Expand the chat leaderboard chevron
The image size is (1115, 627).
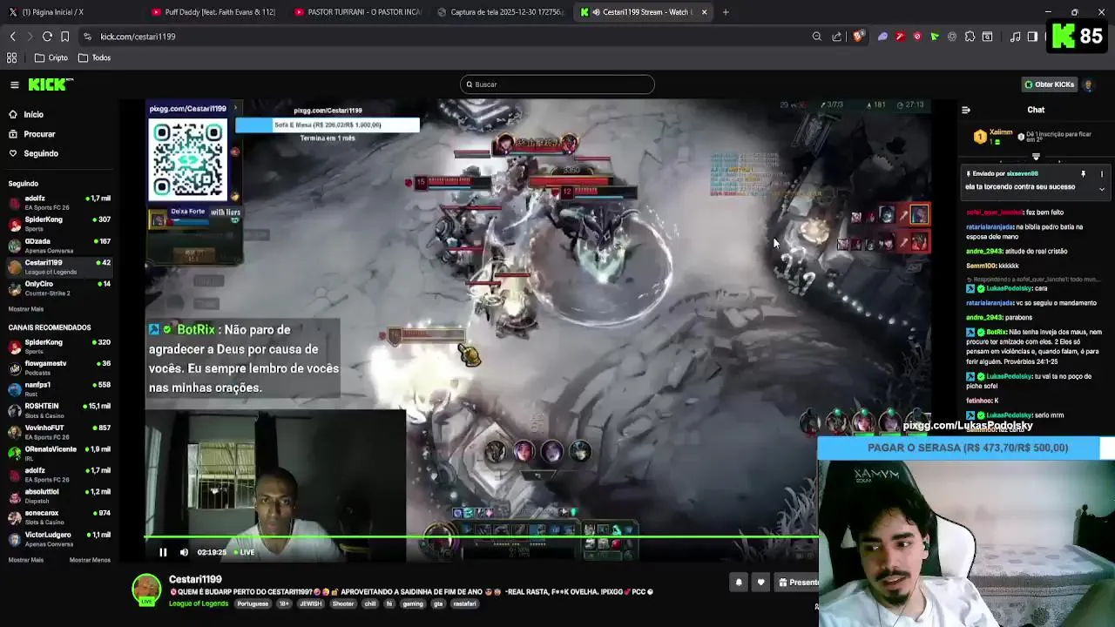[1036, 157]
